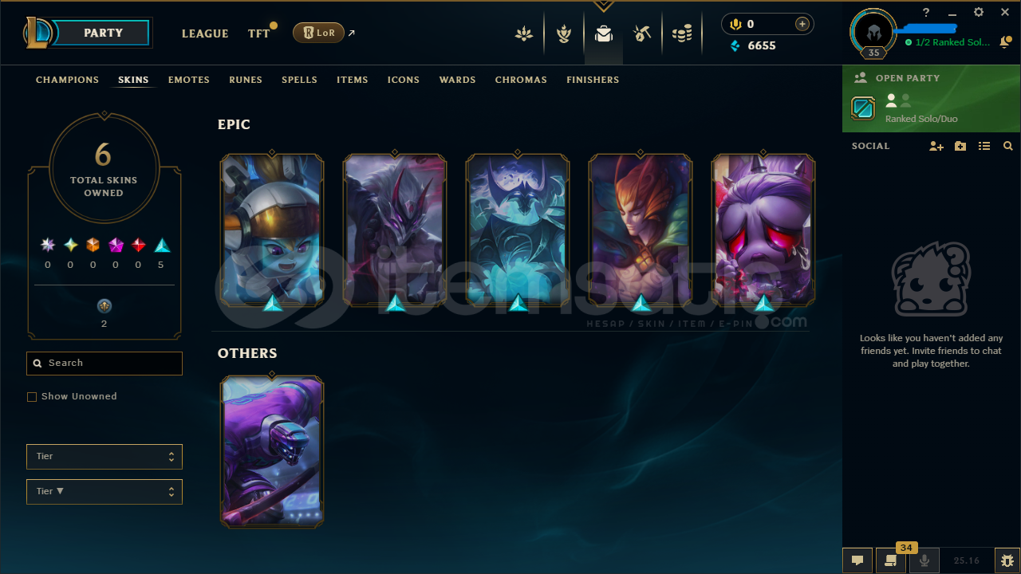This screenshot has height=574, width=1021.
Task: Click the social panel search icon
Action: tap(1008, 146)
